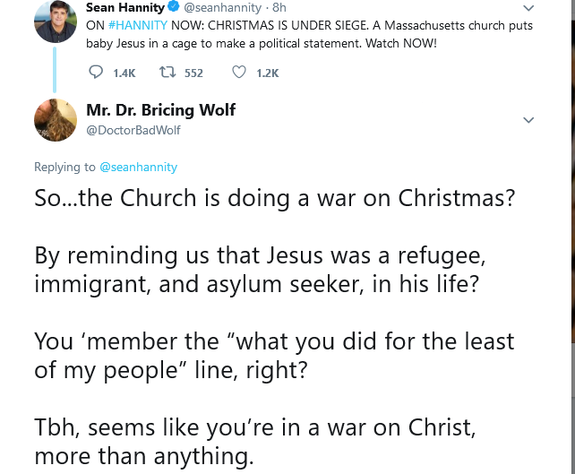Click the Sean Hannity display name
This screenshot has width=575, height=474.
(124, 8)
